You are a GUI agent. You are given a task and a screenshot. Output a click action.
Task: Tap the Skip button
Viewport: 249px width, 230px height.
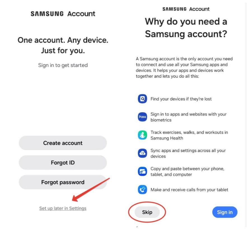coord(147,212)
